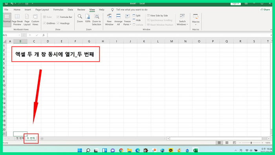
Task: Open a New Window of the workbook
Action: (109, 20)
